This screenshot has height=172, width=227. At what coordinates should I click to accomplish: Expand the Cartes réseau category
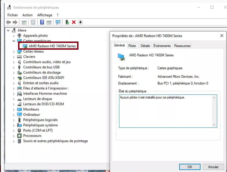(14, 52)
